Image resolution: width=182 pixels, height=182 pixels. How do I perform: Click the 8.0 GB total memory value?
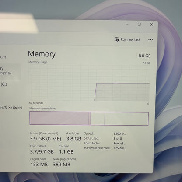coord(144,56)
